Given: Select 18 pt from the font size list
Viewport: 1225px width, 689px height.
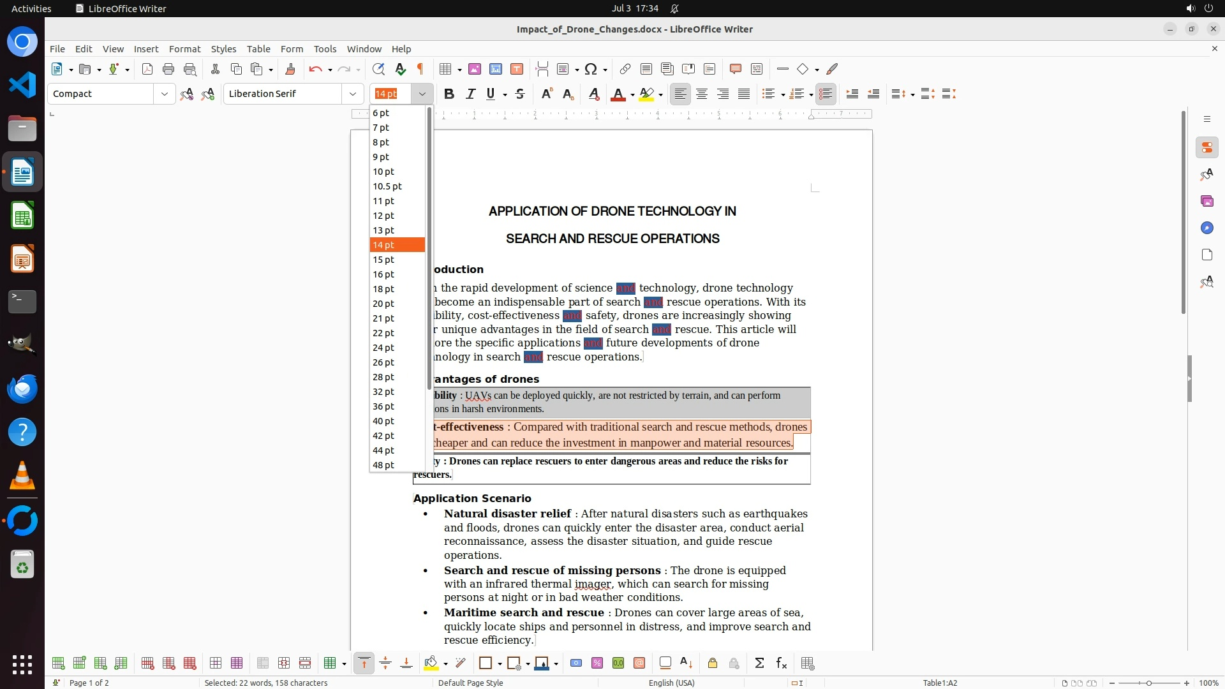Looking at the screenshot, I should (x=383, y=289).
